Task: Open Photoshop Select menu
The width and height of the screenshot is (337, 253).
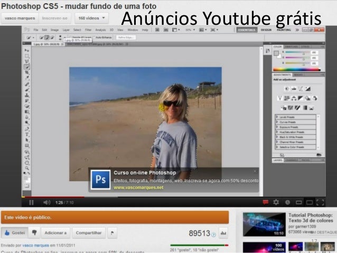Action: point(77,30)
